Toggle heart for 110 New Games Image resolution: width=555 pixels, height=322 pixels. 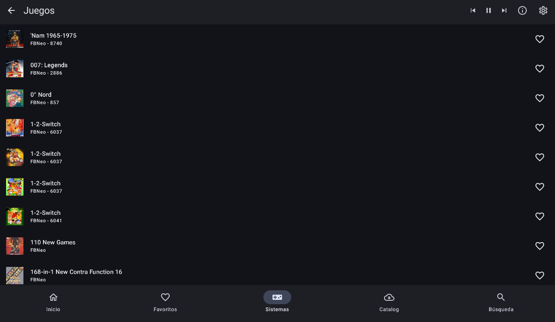540,246
